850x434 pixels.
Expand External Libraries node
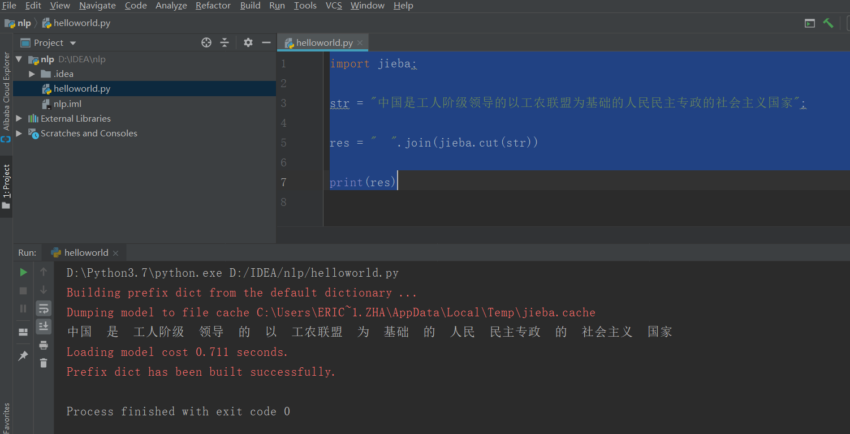(19, 118)
